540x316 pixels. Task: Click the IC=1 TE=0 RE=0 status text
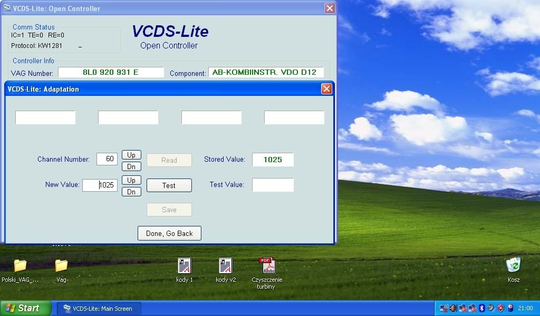37,35
